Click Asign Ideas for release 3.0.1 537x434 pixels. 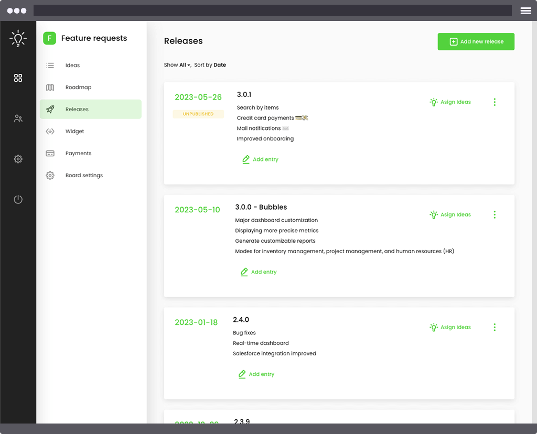(450, 102)
